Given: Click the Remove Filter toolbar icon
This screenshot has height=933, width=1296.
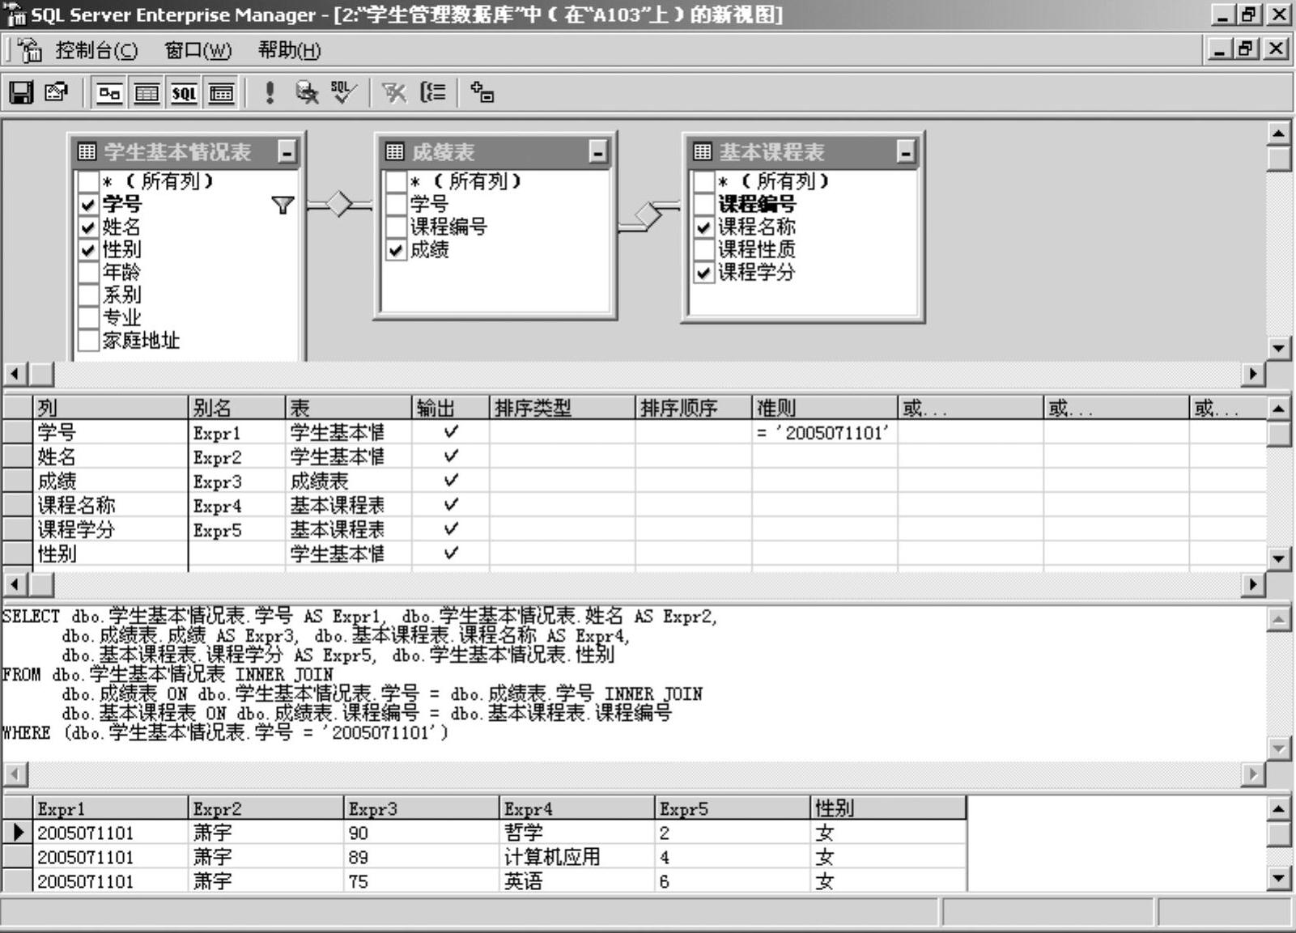Looking at the screenshot, I should tap(394, 93).
